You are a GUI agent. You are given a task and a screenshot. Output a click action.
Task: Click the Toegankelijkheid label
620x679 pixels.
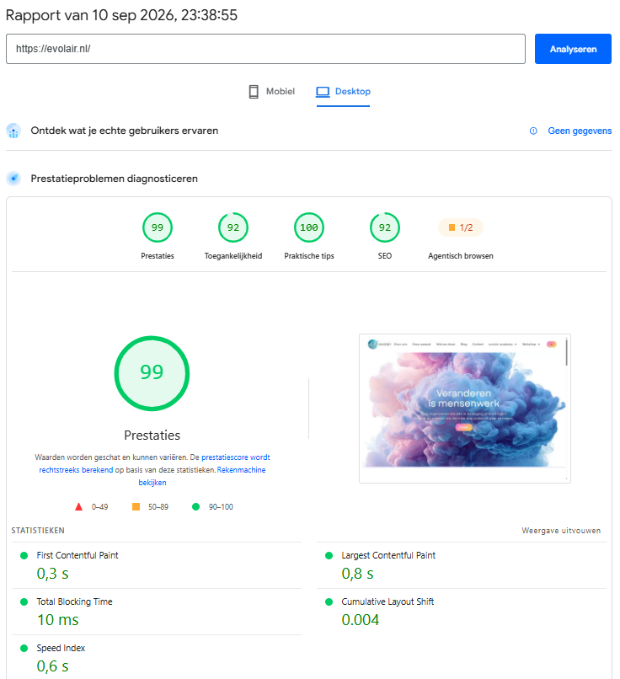(x=233, y=256)
